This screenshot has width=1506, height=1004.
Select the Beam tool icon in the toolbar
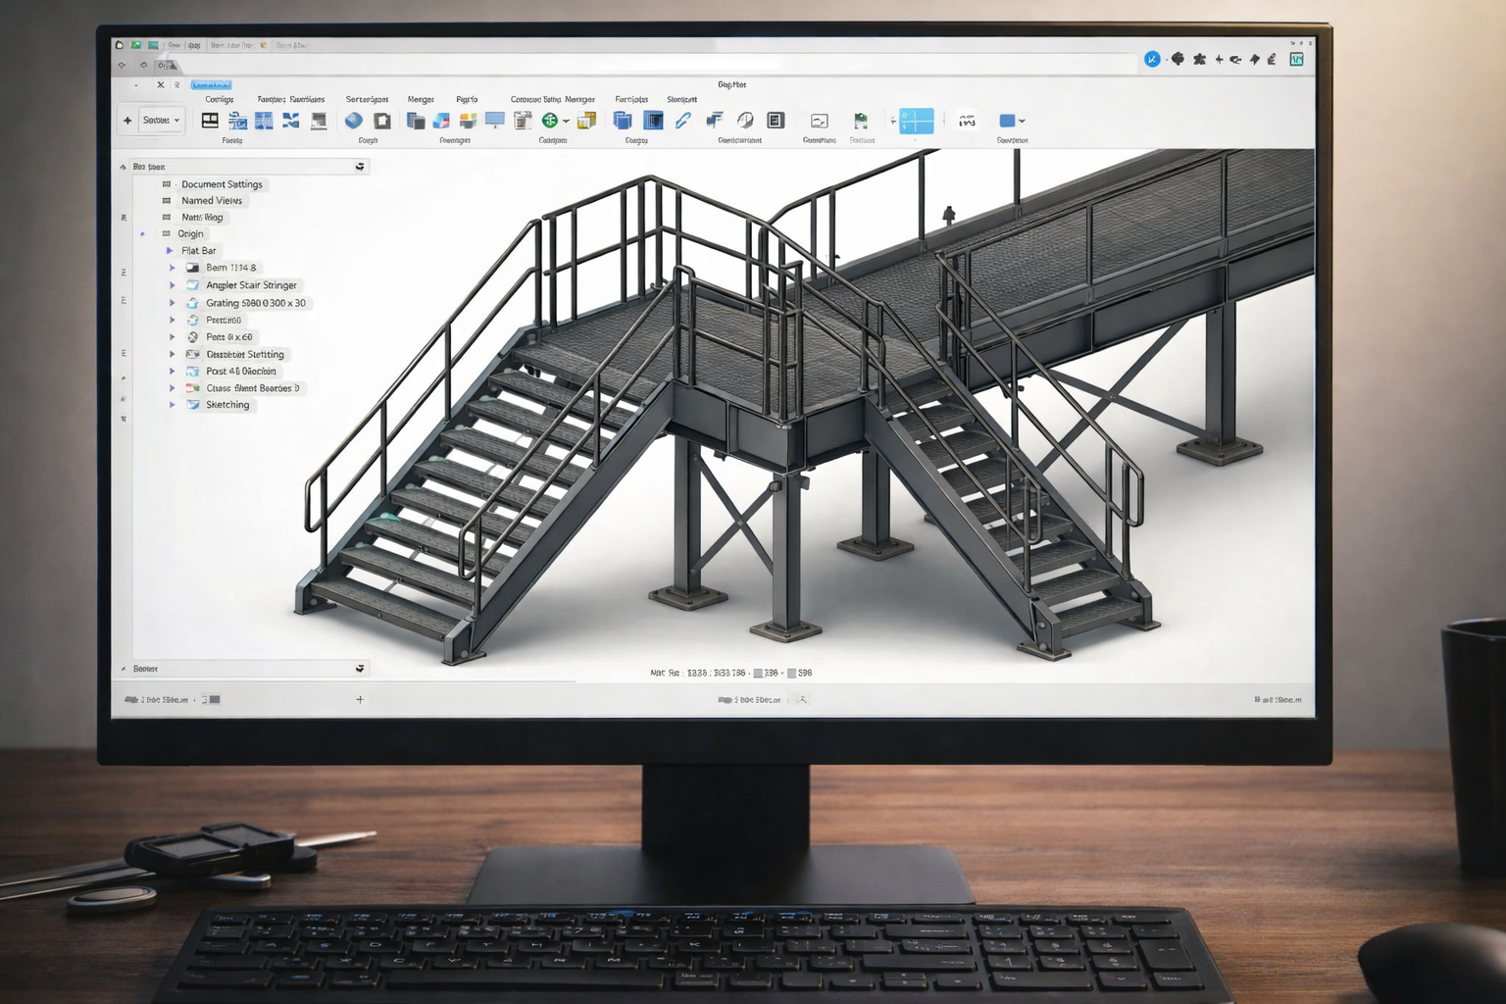click(210, 120)
